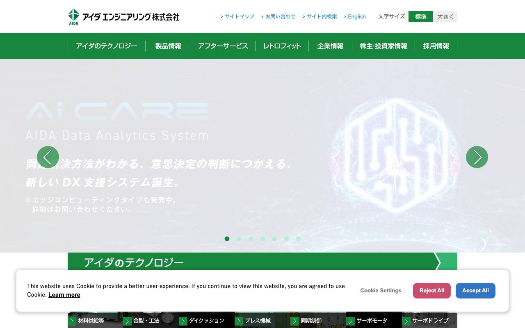Click the chevron icon beside ダイクッション
525x328 pixels.
pos(183,321)
